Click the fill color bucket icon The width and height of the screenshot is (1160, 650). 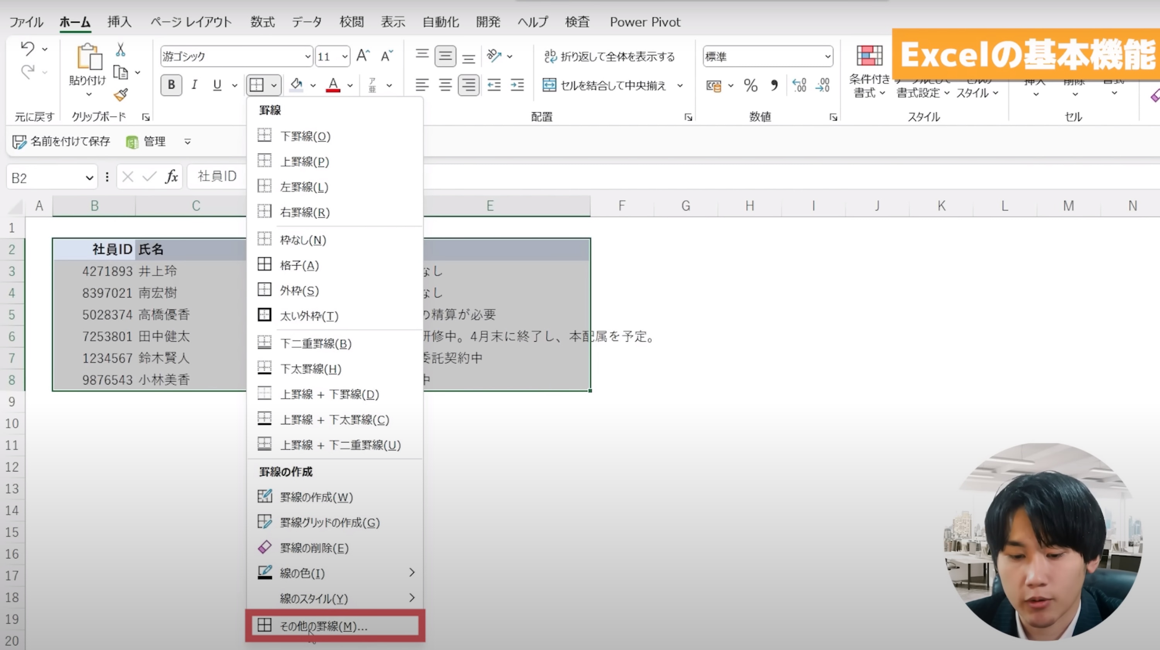click(x=296, y=85)
